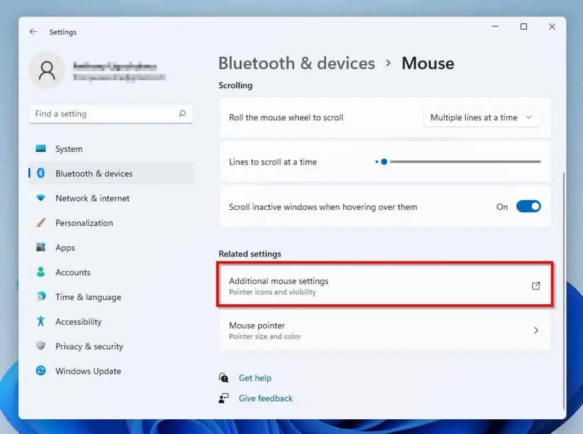Open Personalization settings page
The height and width of the screenshot is (434, 583).
coord(111,222)
